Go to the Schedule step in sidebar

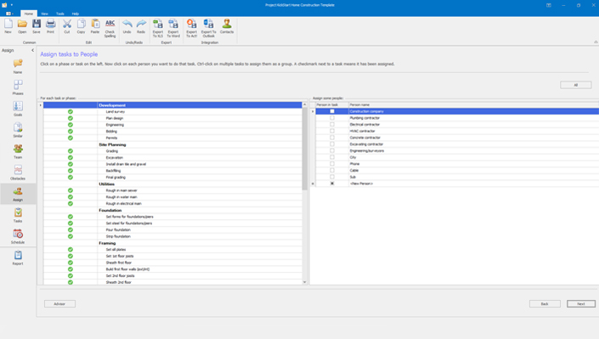tap(18, 236)
